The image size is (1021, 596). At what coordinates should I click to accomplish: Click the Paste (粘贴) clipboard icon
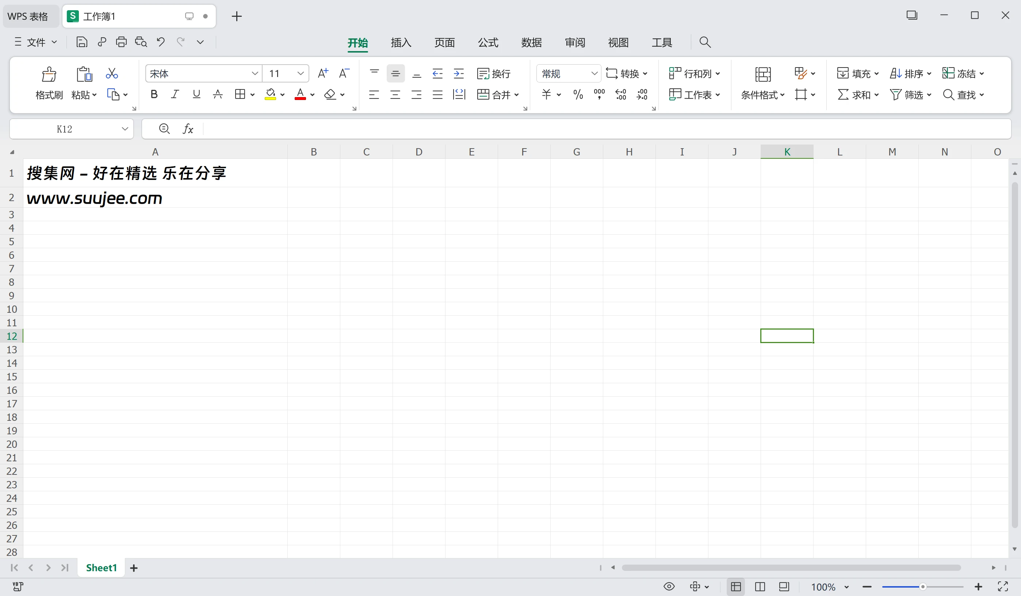[84, 74]
